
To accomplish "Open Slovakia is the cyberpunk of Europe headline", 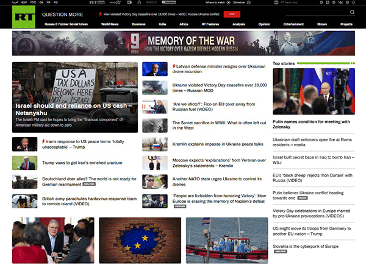I will point(306,246).
